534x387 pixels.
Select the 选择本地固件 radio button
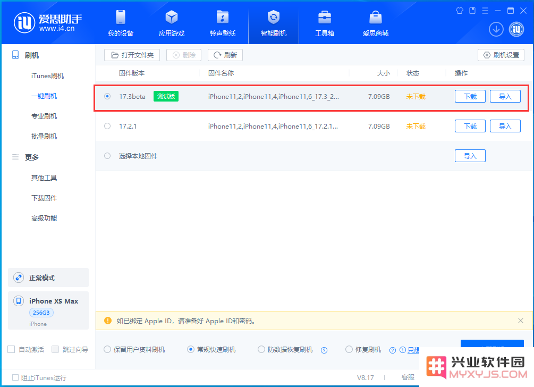(x=107, y=156)
